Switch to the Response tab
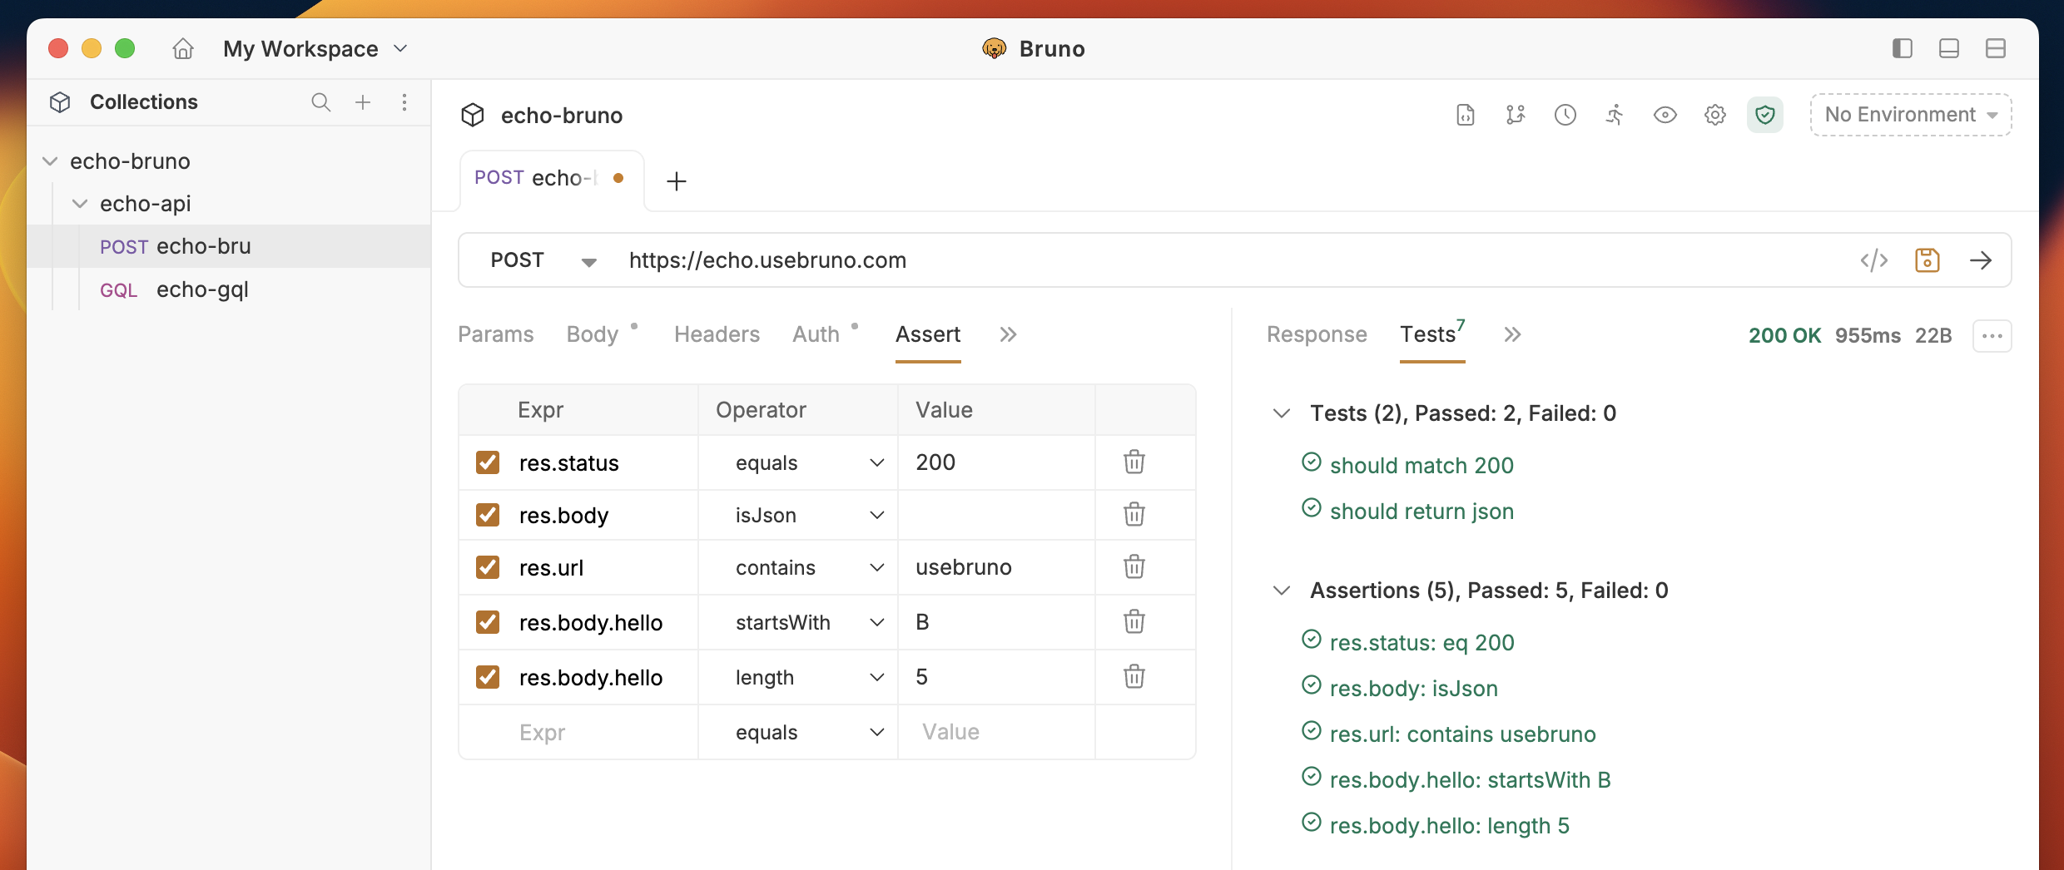2064x870 pixels. coord(1317,334)
